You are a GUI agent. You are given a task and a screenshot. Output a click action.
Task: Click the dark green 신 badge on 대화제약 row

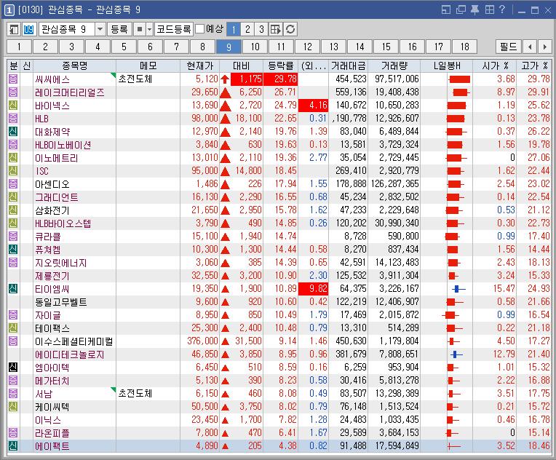(x=13, y=131)
